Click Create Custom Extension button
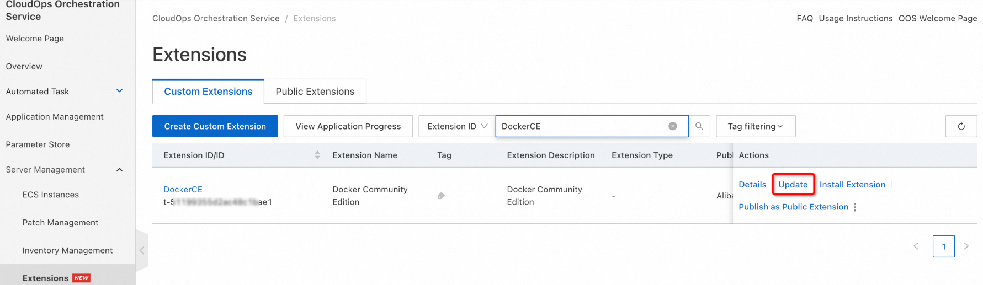This screenshot has height=285, width=983. [x=215, y=126]
